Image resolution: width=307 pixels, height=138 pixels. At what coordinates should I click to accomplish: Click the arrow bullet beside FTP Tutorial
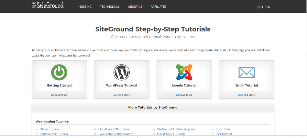[x=213, y=129]
